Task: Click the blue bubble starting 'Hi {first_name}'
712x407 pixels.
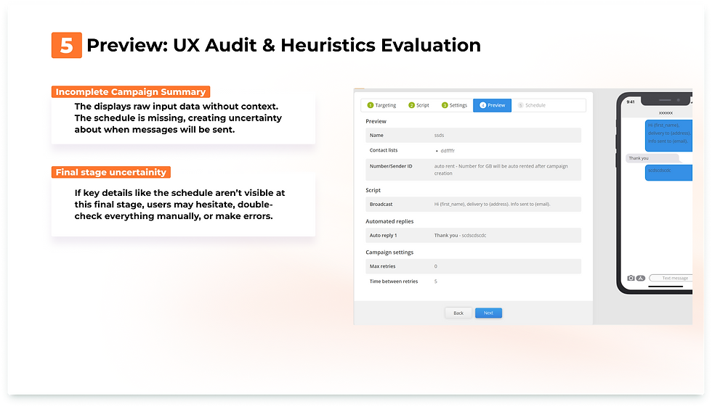Action: coord(669,135)
